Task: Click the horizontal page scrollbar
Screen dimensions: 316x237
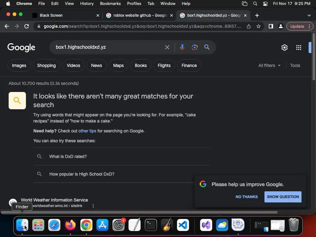Action: coord(139,212)
